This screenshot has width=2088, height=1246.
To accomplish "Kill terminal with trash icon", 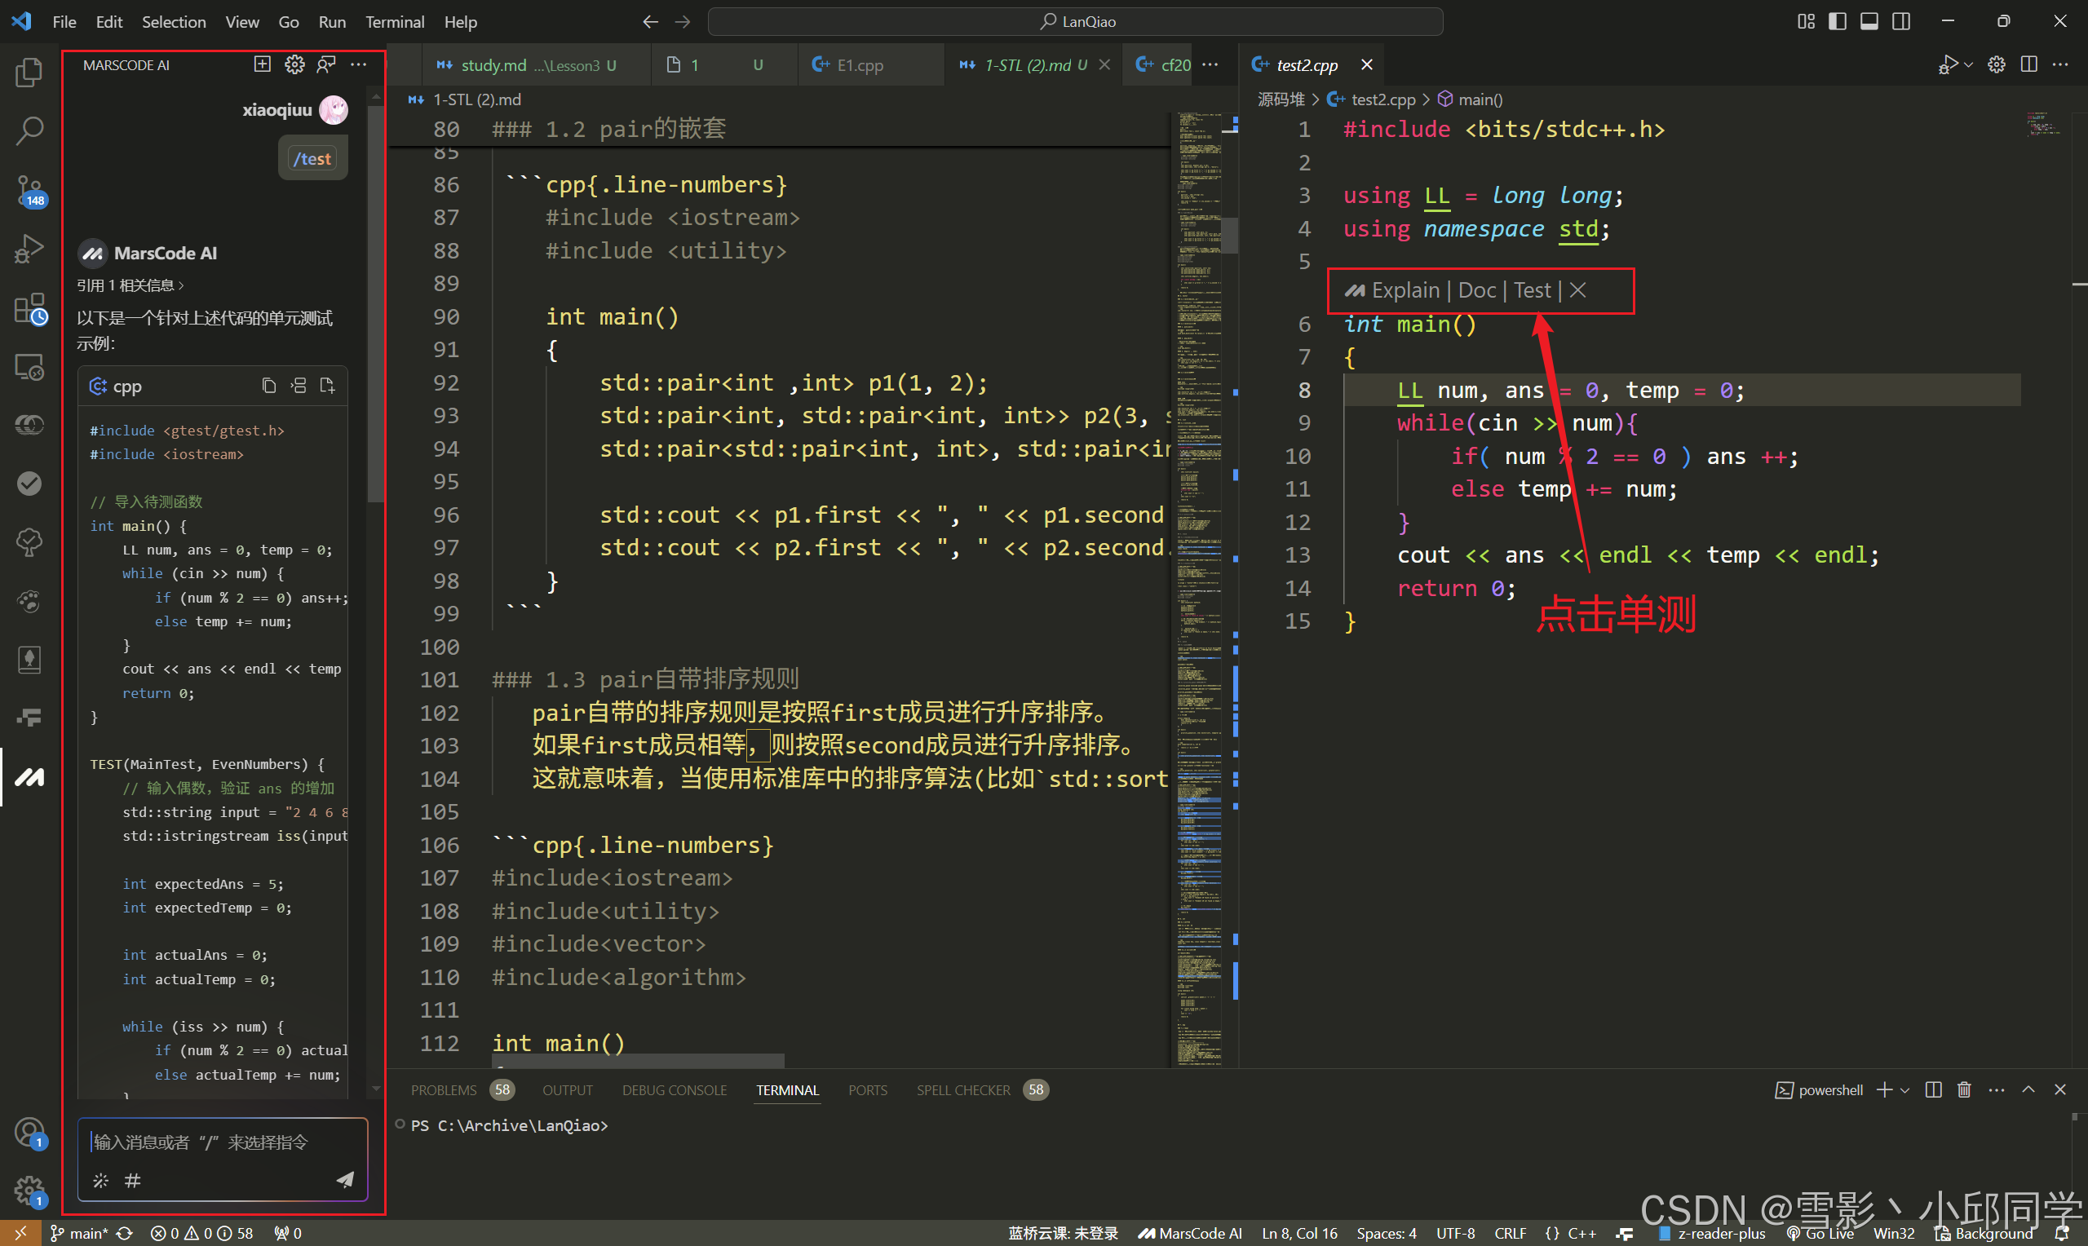I will (1964, 1089).
